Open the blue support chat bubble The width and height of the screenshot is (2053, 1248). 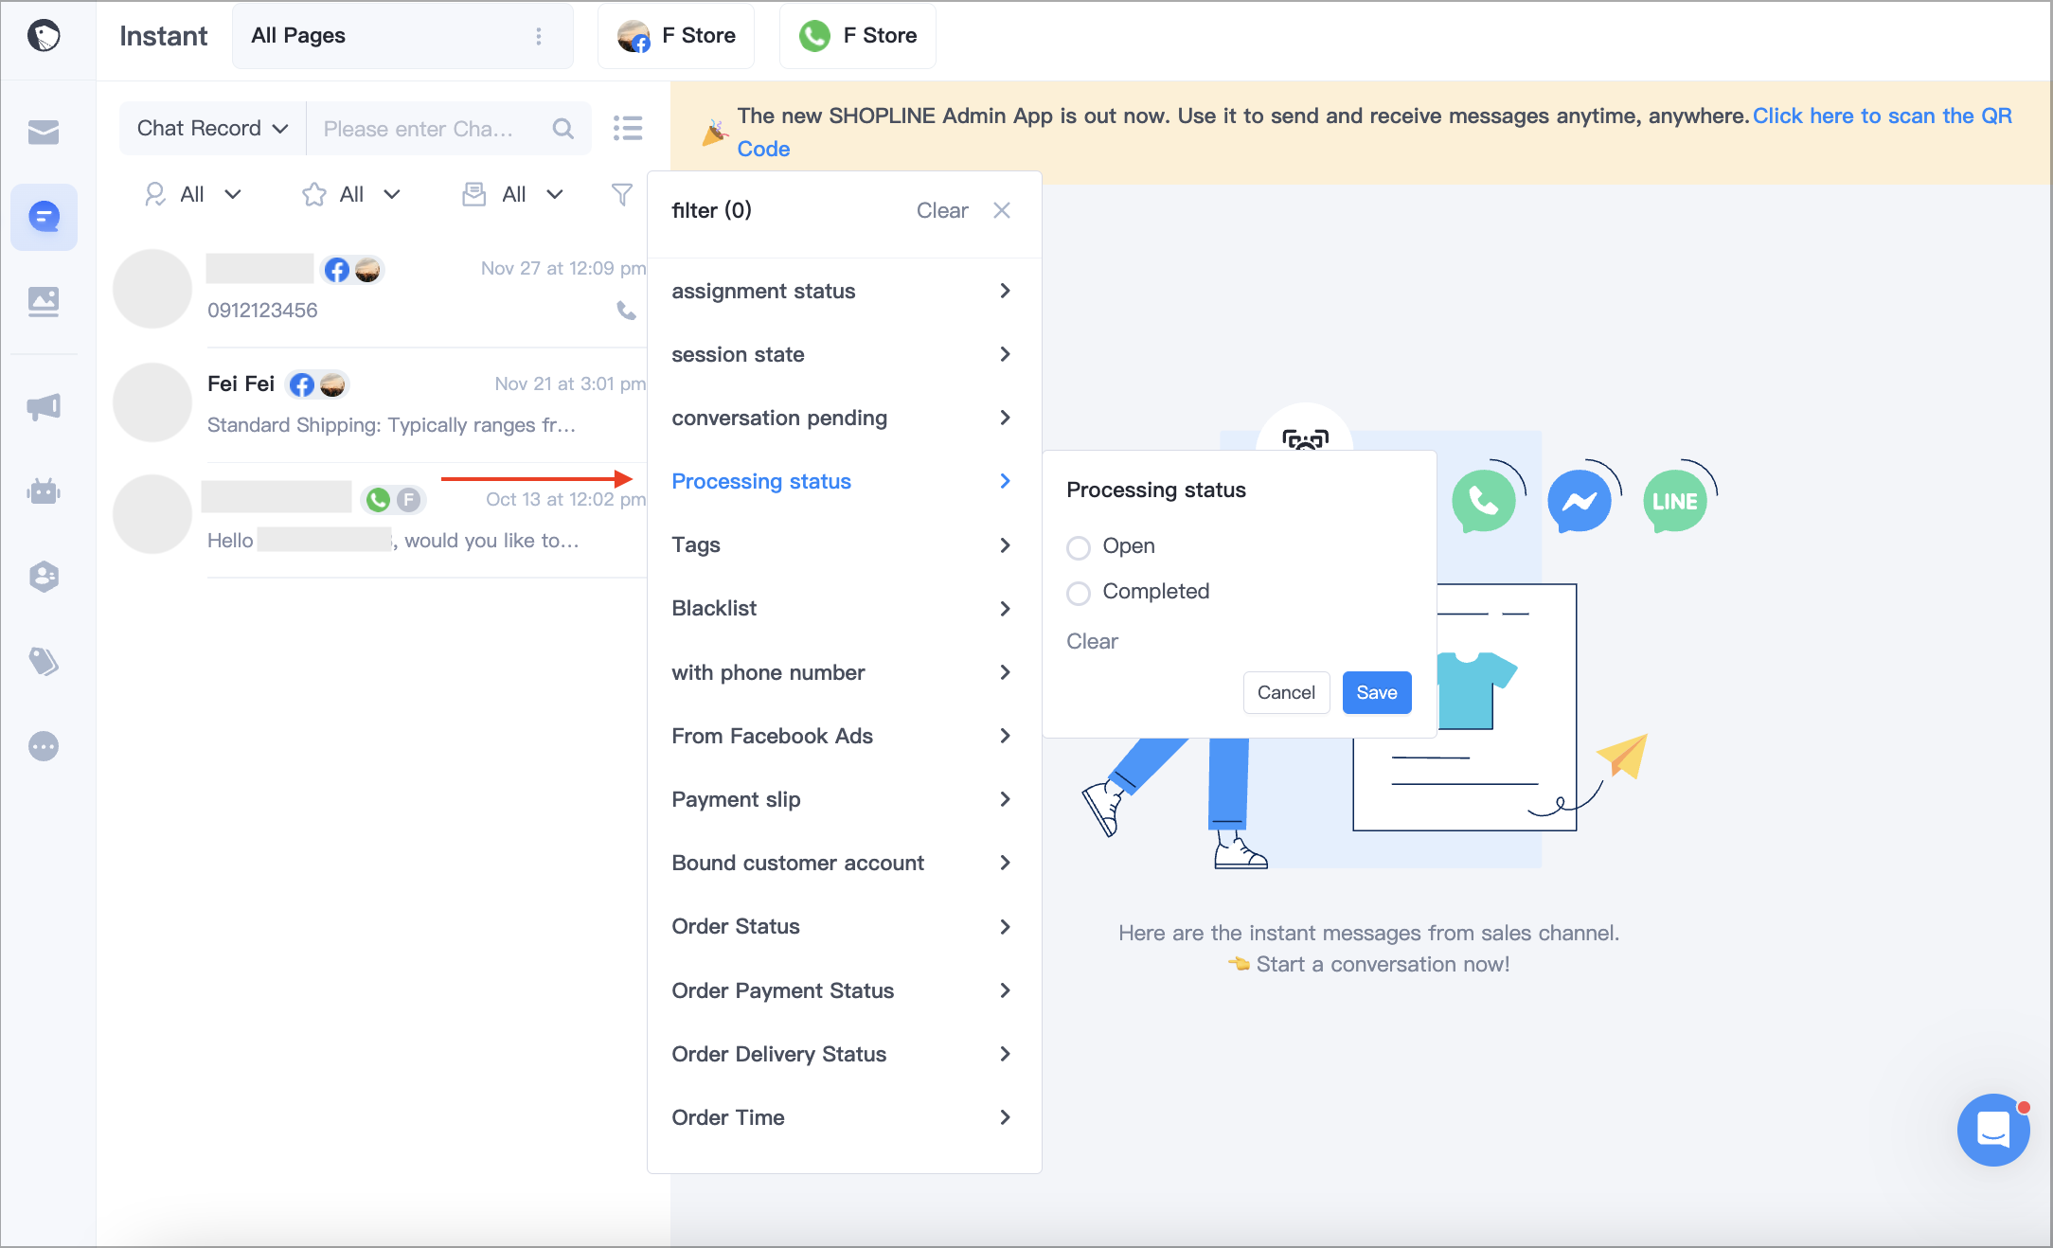1993,1130
